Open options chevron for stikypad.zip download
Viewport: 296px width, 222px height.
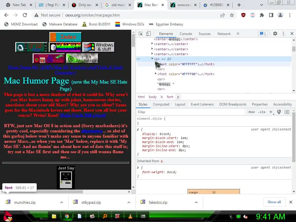pyautogui.click(x=129, y=202)
